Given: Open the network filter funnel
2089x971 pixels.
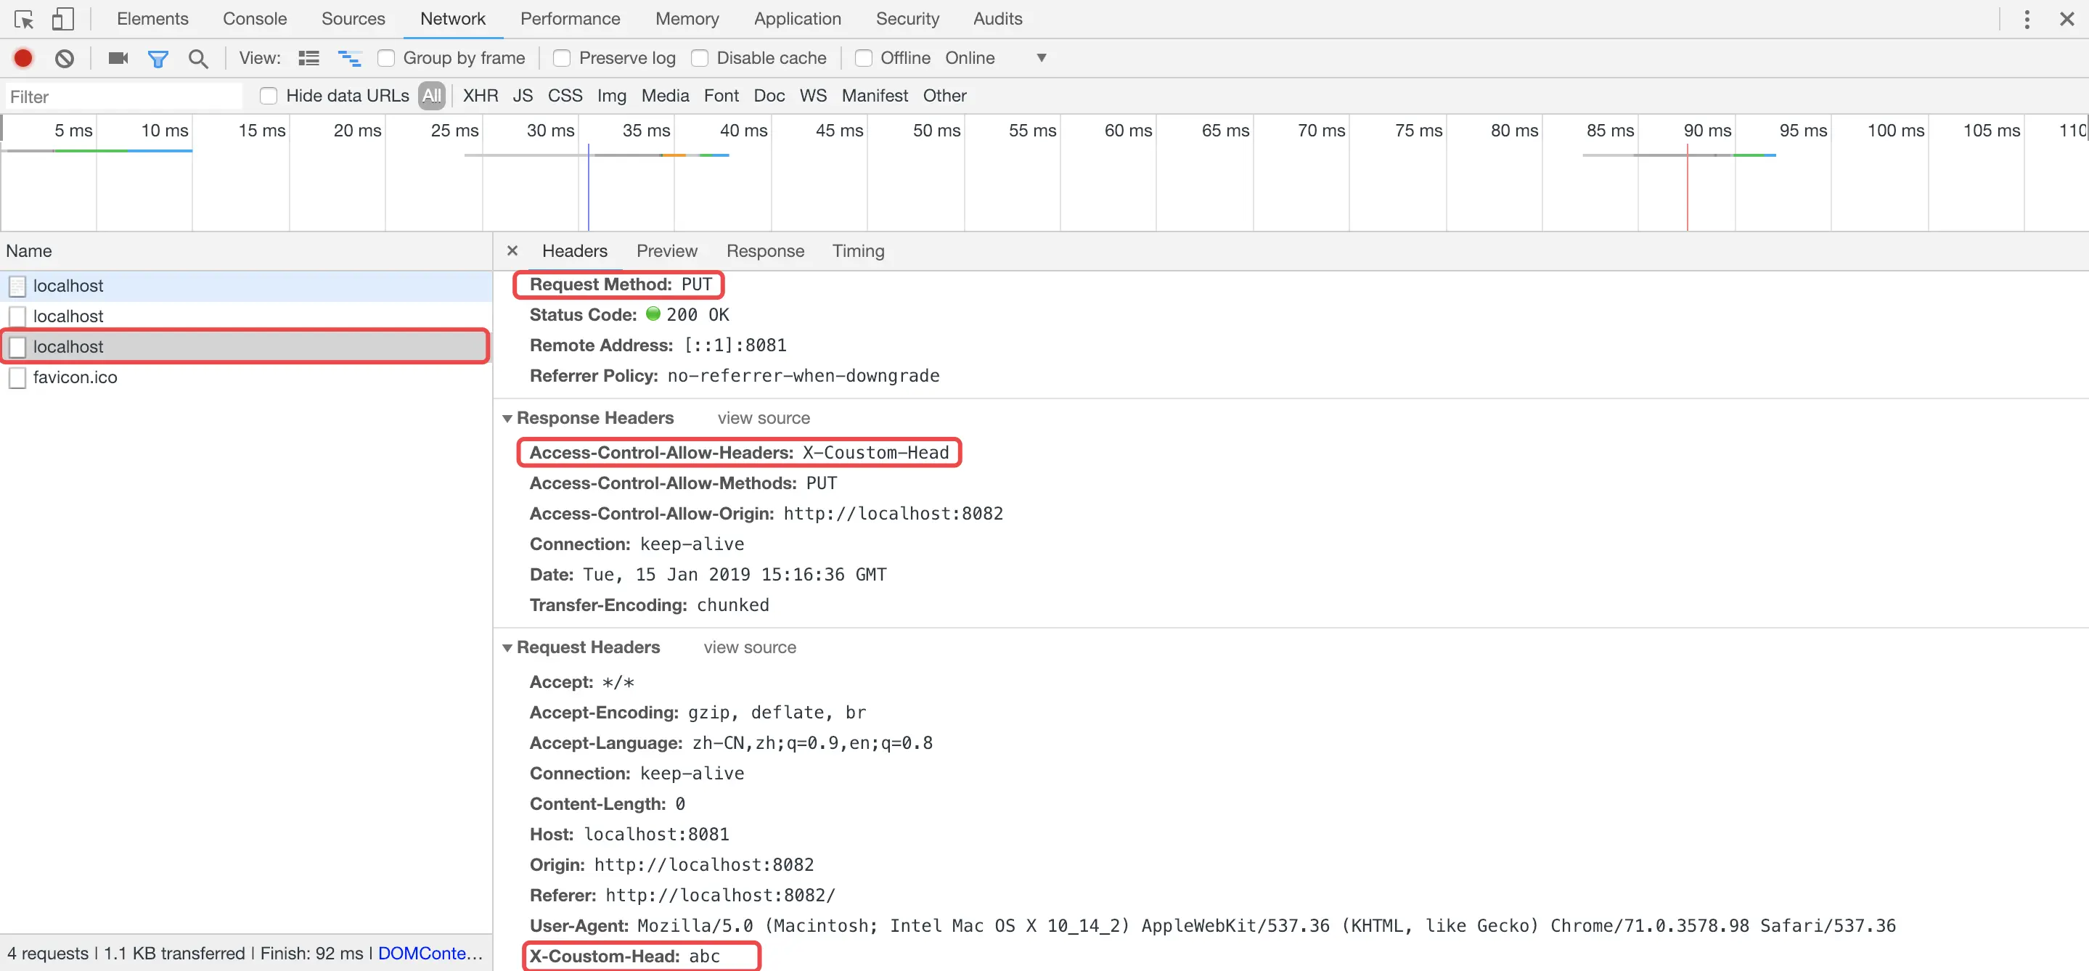Looking at the screenshot, I should (158, 57).
